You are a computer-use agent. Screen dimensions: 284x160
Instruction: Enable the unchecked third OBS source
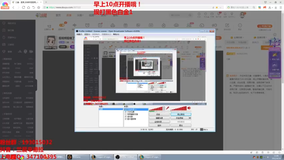click(126, 114)
